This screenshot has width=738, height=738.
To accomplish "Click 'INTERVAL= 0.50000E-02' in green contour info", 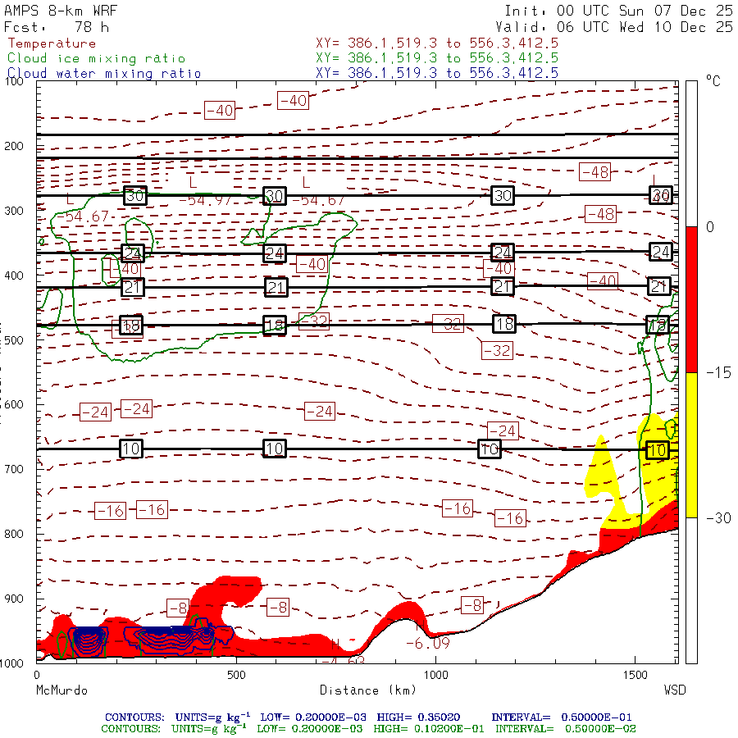I will (x=565, y=729).
